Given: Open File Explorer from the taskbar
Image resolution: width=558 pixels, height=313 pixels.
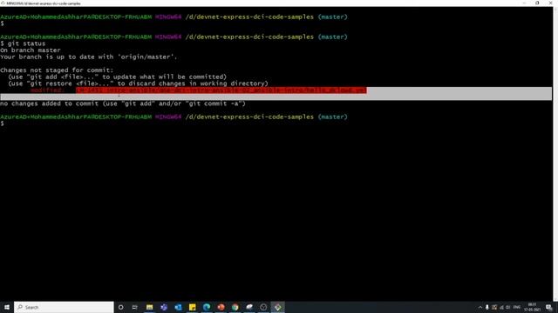Looking at the screenshot, I should pos(149,307).
